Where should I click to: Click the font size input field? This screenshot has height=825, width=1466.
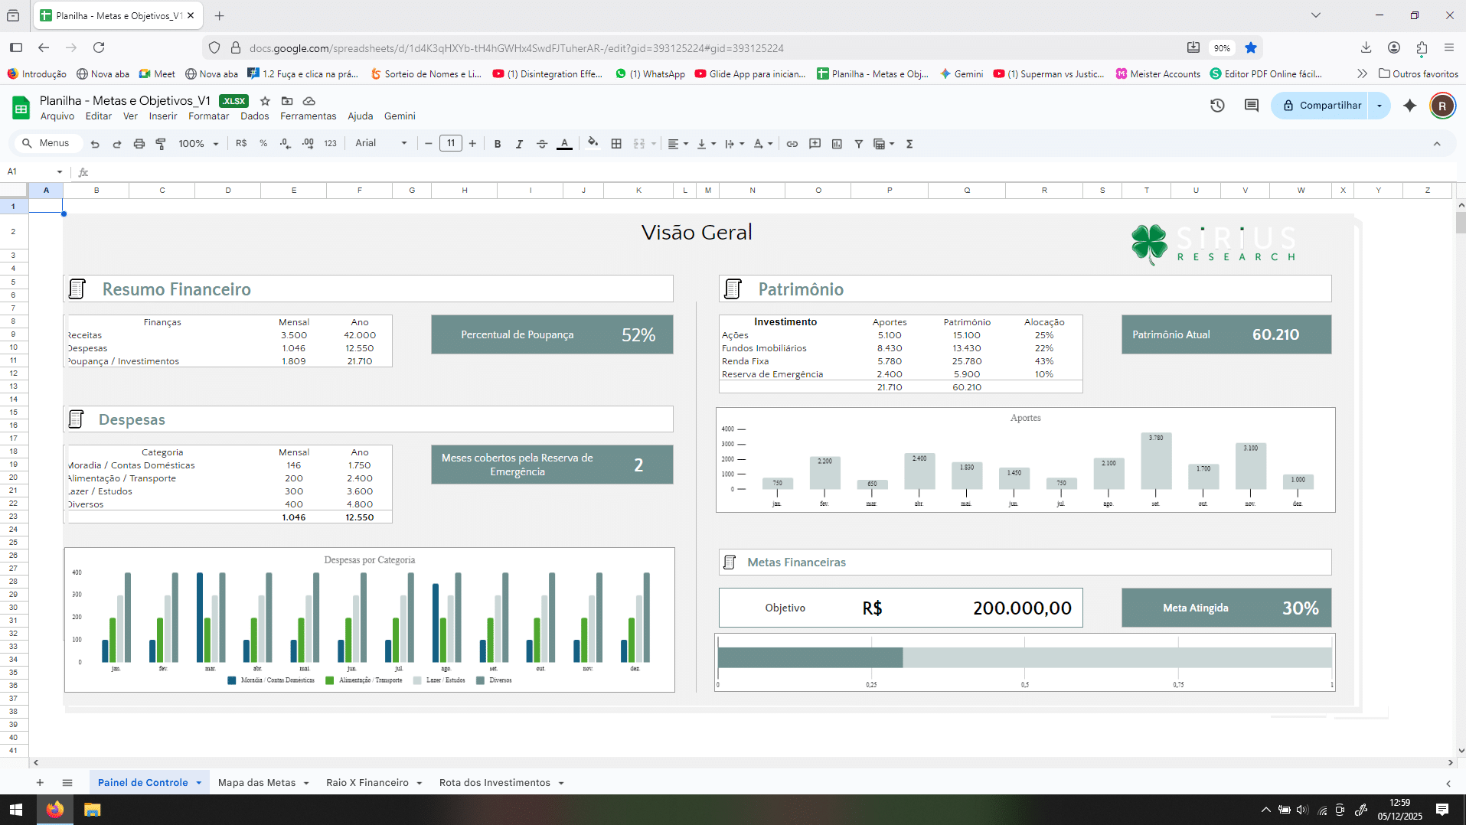(x=451, y=144)
